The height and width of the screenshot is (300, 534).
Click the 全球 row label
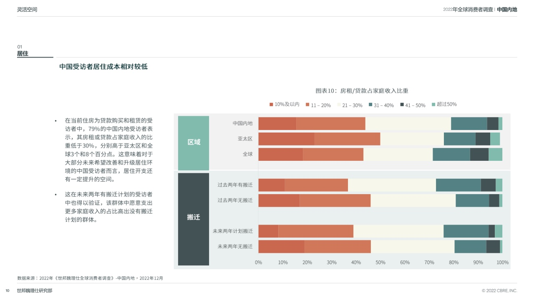pyautogui.click(x=248, y=154)
